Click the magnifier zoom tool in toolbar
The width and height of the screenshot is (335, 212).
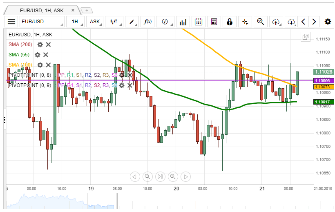[x=260, y=22]
